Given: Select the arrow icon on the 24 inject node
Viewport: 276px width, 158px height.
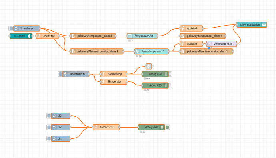Looking at the screenshot, I should click(x=54, y=139).
